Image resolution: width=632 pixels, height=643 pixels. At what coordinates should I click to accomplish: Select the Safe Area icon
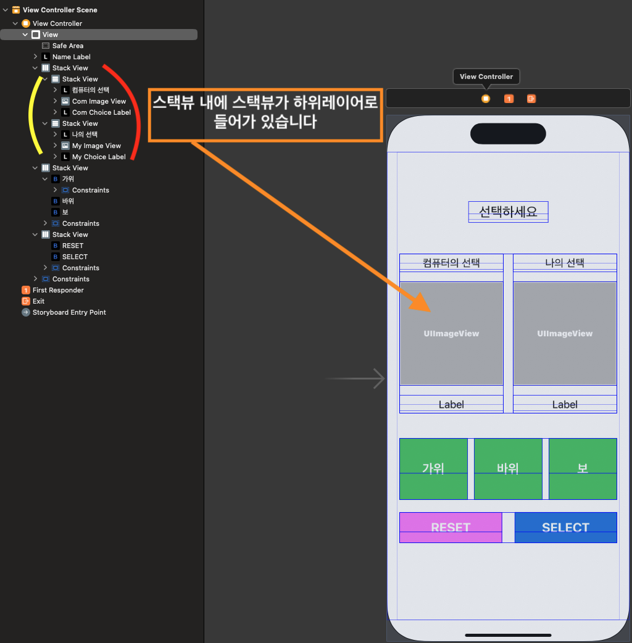[x=46, y=46]
